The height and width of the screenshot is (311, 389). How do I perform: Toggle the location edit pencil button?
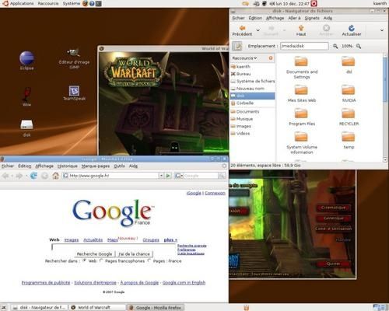pyautogui.click(x=237, y=46)
